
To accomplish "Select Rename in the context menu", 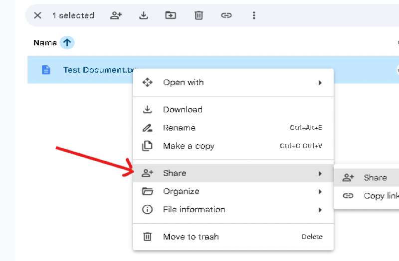I will [x=179, y=128].
